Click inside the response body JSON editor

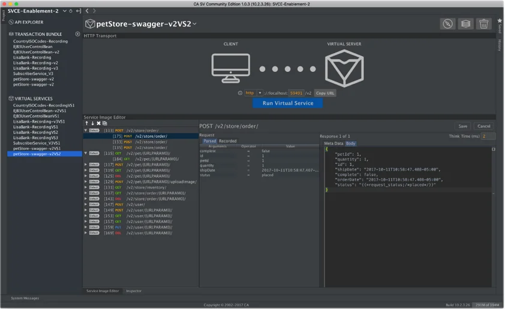coord(408,217)
